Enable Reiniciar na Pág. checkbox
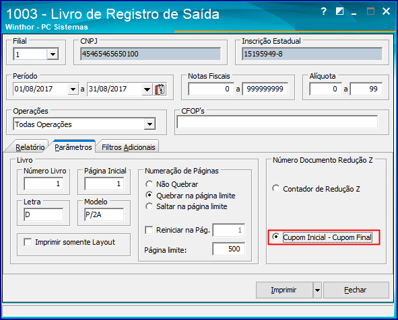This screenshot has height=320, width=398. coord(149,230)
